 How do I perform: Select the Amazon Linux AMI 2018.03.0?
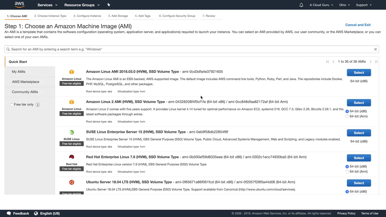tap(359, 73)
